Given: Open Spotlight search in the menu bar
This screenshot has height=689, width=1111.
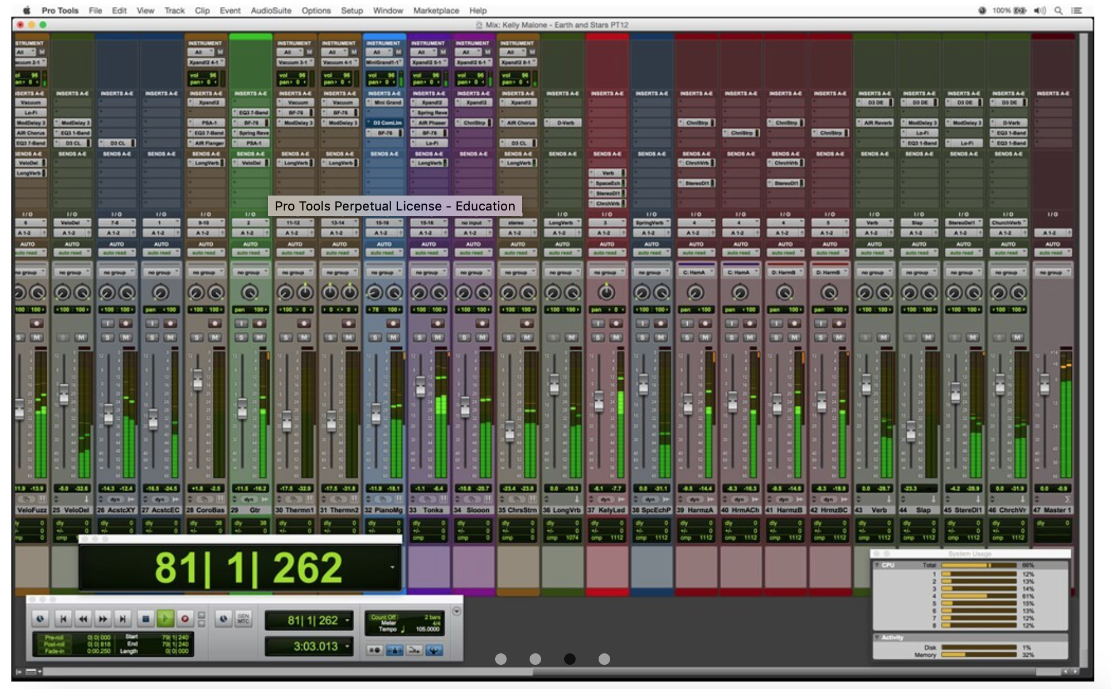Looking at the screenshot, I should 1058,10.
